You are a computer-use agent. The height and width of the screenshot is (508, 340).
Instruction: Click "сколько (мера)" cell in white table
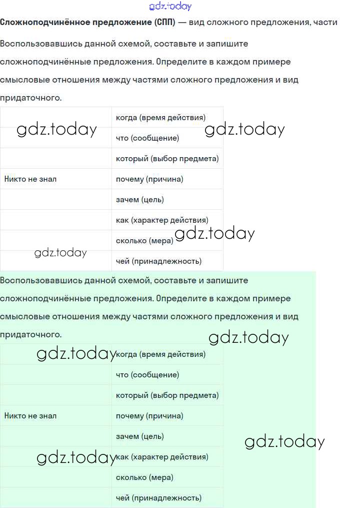coord(144,241)
